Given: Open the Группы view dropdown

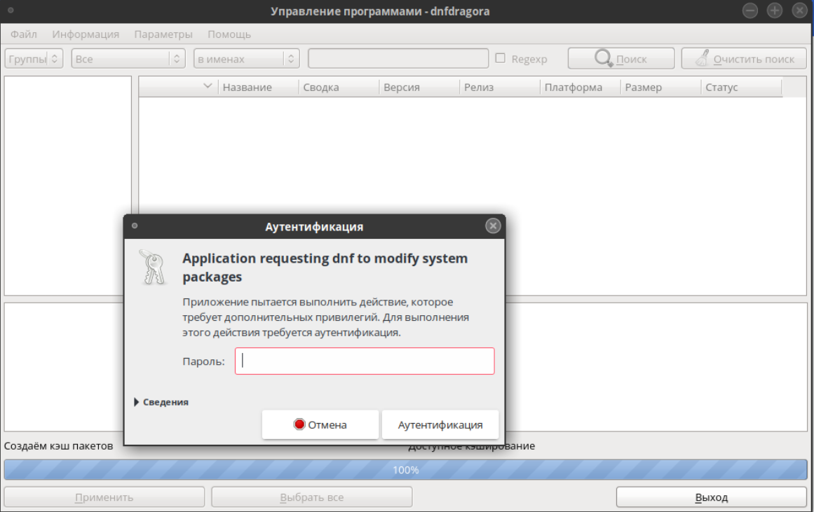Looking at the screenshot, I should [34, 59].
